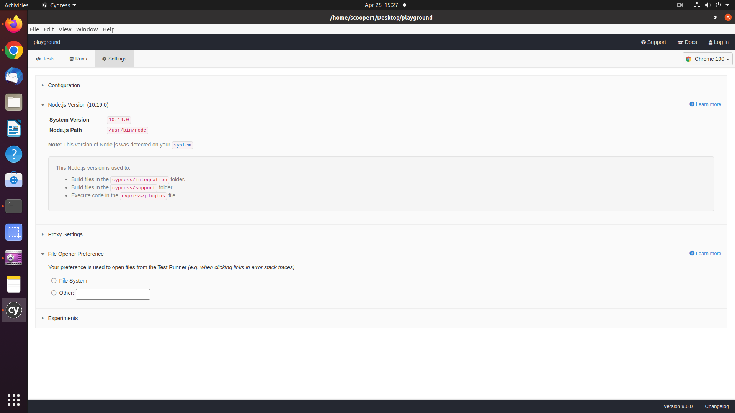Open the Terminal dock icon

[14, 206]
